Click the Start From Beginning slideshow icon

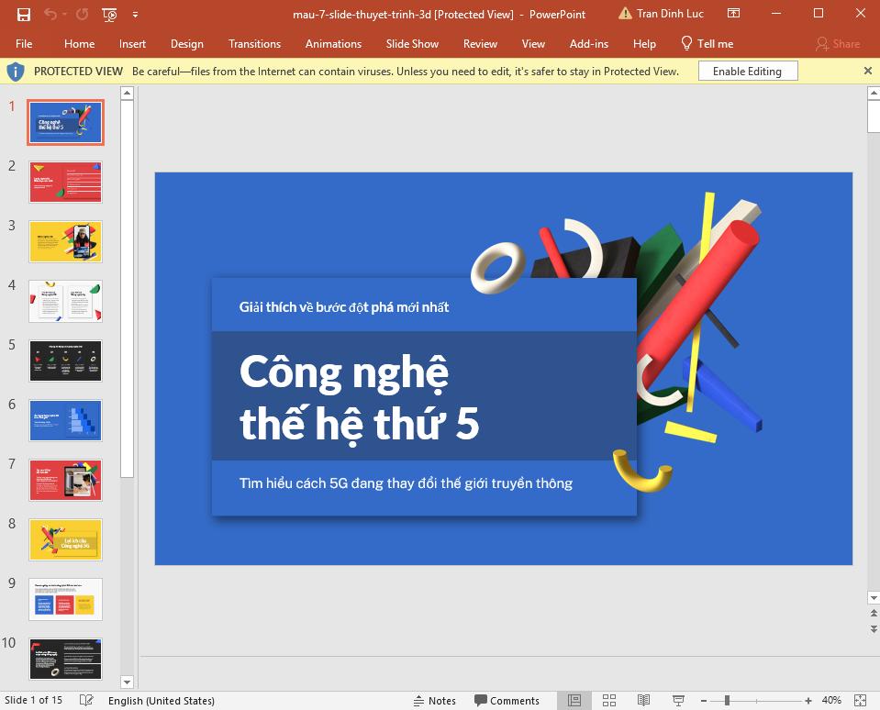pyautogui.click(x=110, y=15)
